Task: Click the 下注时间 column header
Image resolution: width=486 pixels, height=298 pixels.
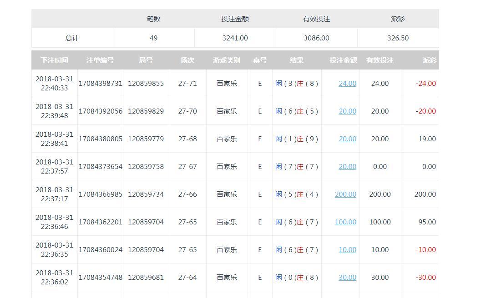Action: (54, 60)
